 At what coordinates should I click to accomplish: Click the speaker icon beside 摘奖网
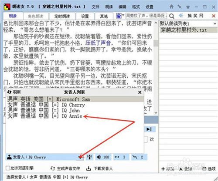[x=181, y=16]
